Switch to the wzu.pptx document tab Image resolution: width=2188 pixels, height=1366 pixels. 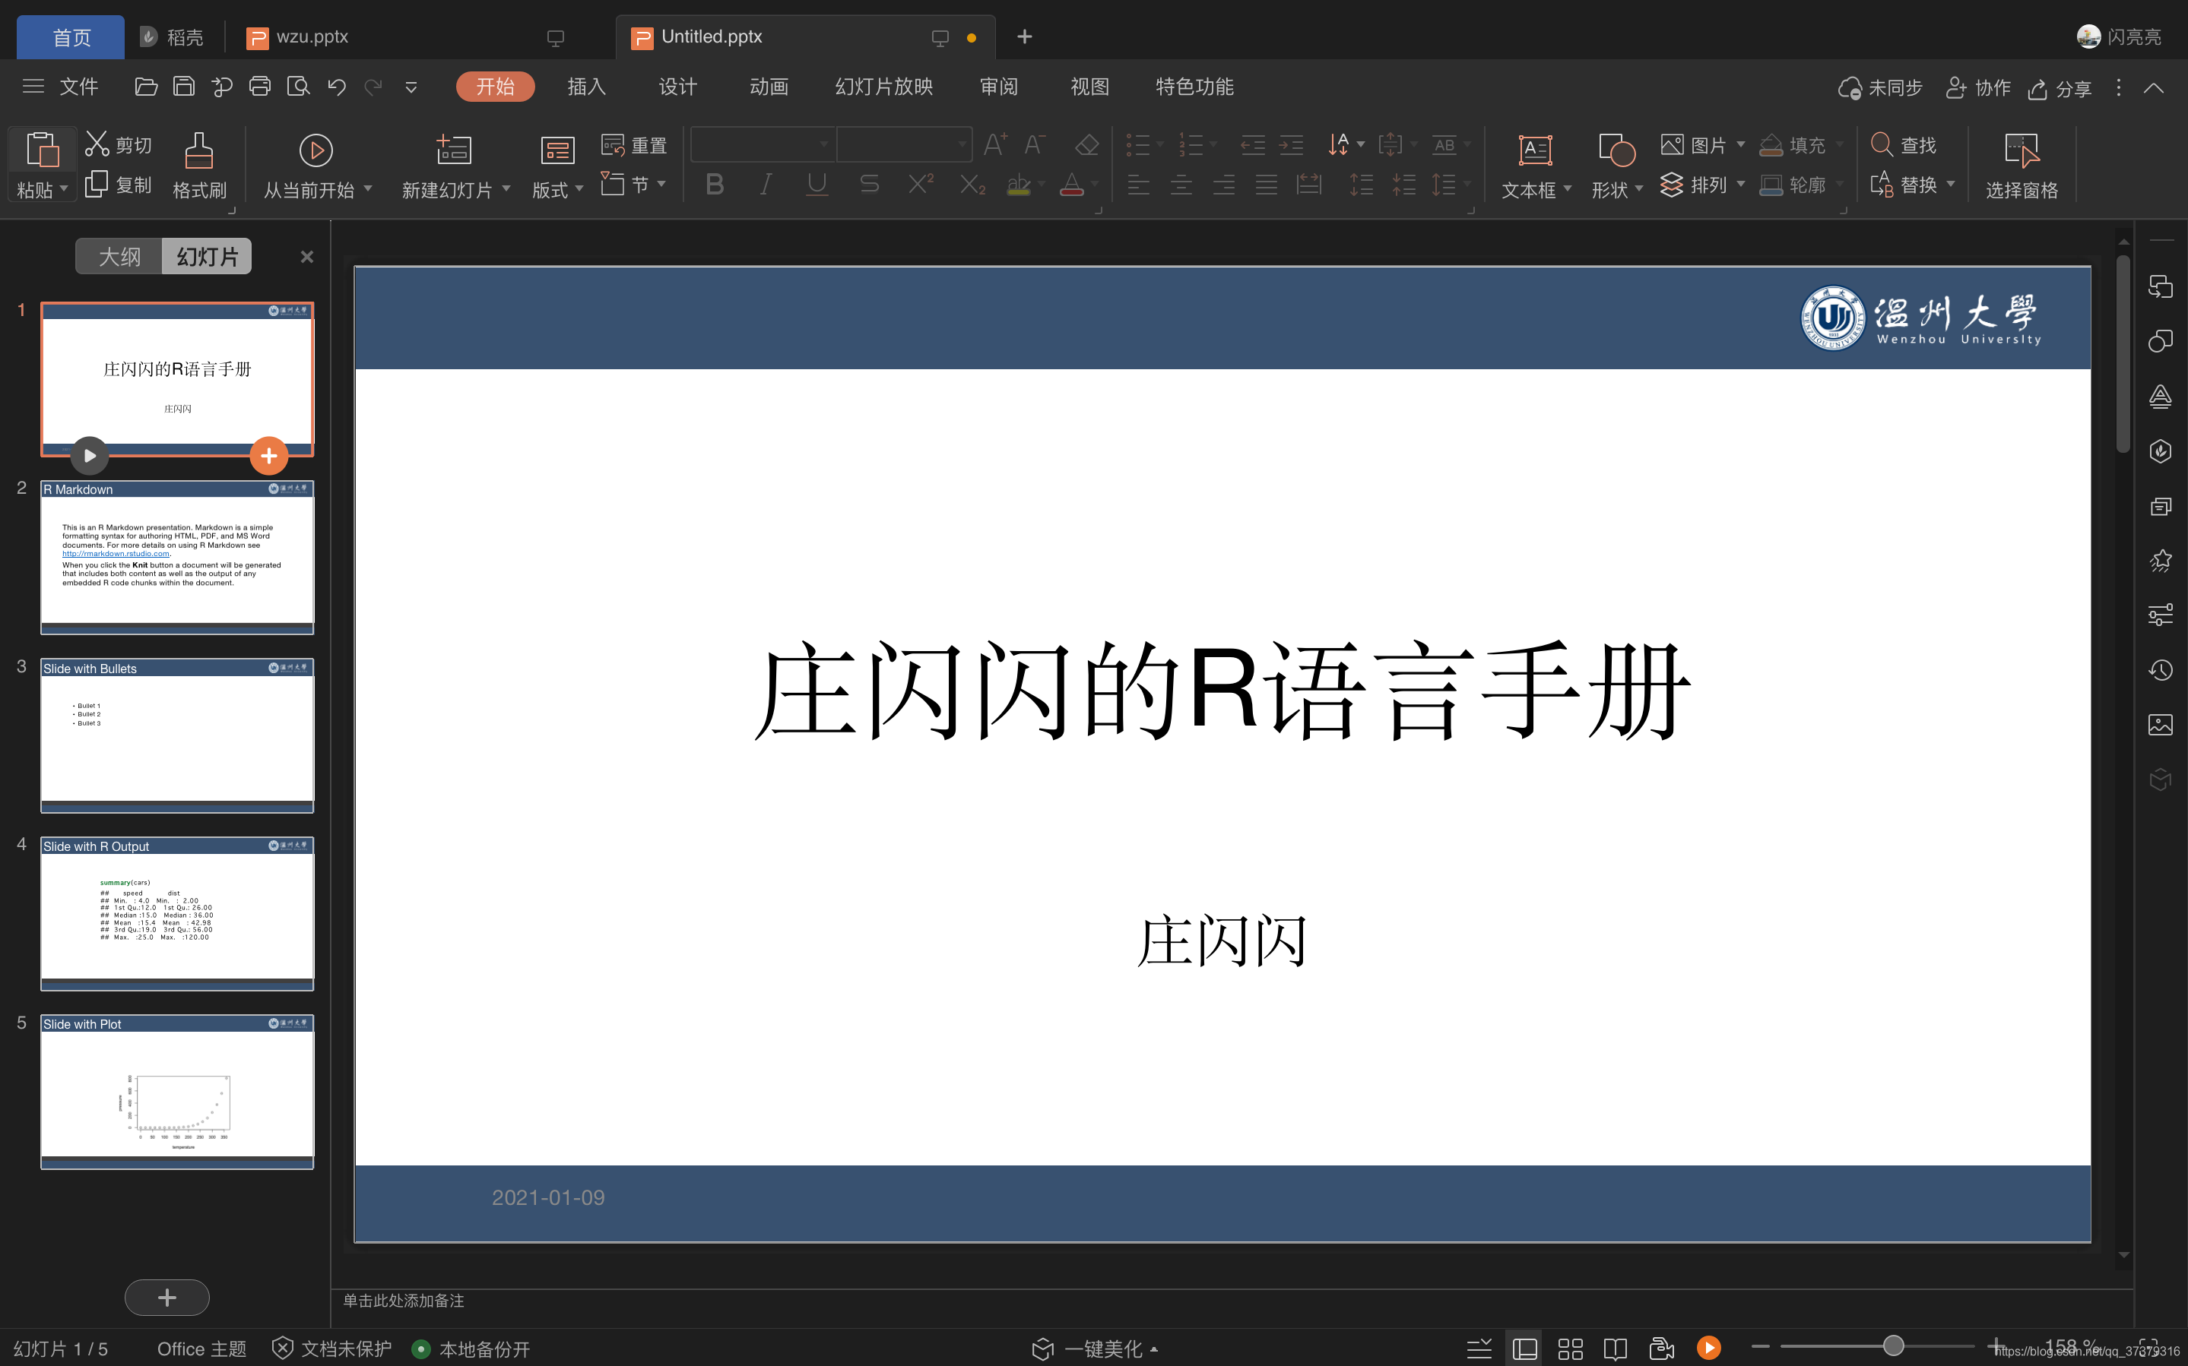[312, 37]
